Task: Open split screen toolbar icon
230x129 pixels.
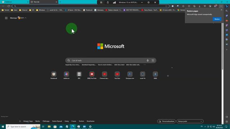Action: pos(189,6)
